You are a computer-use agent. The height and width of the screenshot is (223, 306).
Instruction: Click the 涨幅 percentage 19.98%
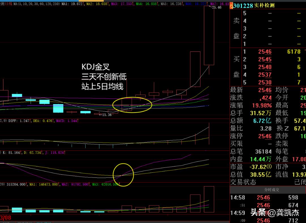pyautogui.click(x=262, y=105)
